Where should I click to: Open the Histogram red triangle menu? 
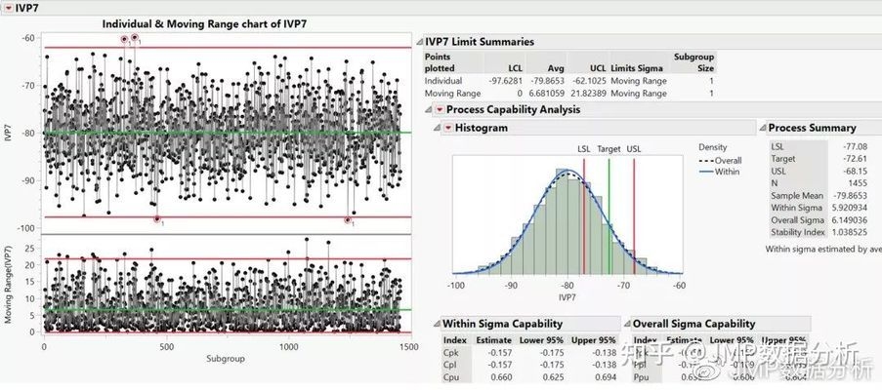coord(448,128)
